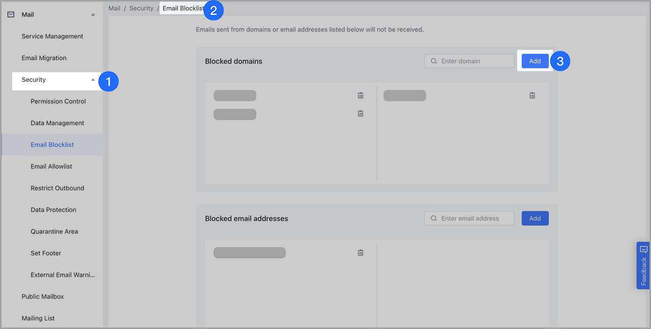Add a new blocked domain

pos(535,61)
